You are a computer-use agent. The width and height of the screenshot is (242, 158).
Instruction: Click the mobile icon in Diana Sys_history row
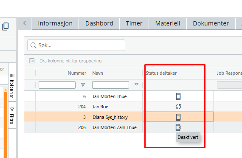coord(178,117)
